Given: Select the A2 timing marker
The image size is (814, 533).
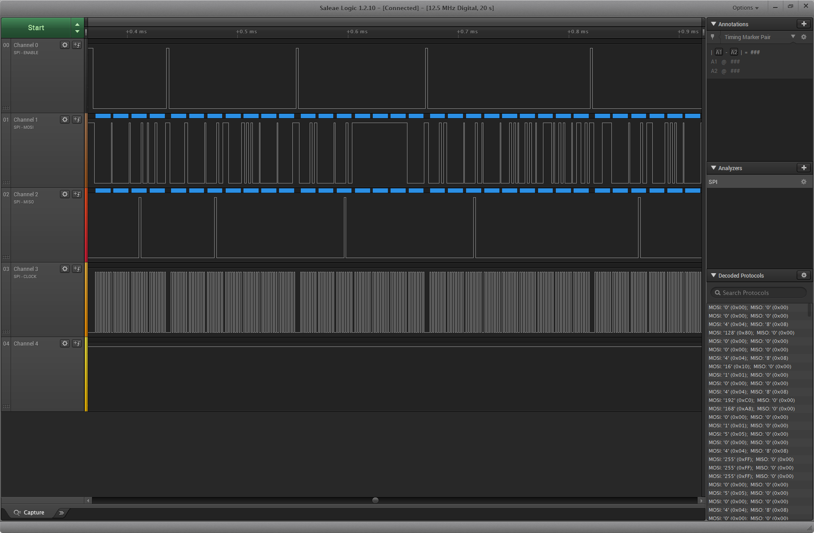Looking at the screenshot, I should pos(734,52).
